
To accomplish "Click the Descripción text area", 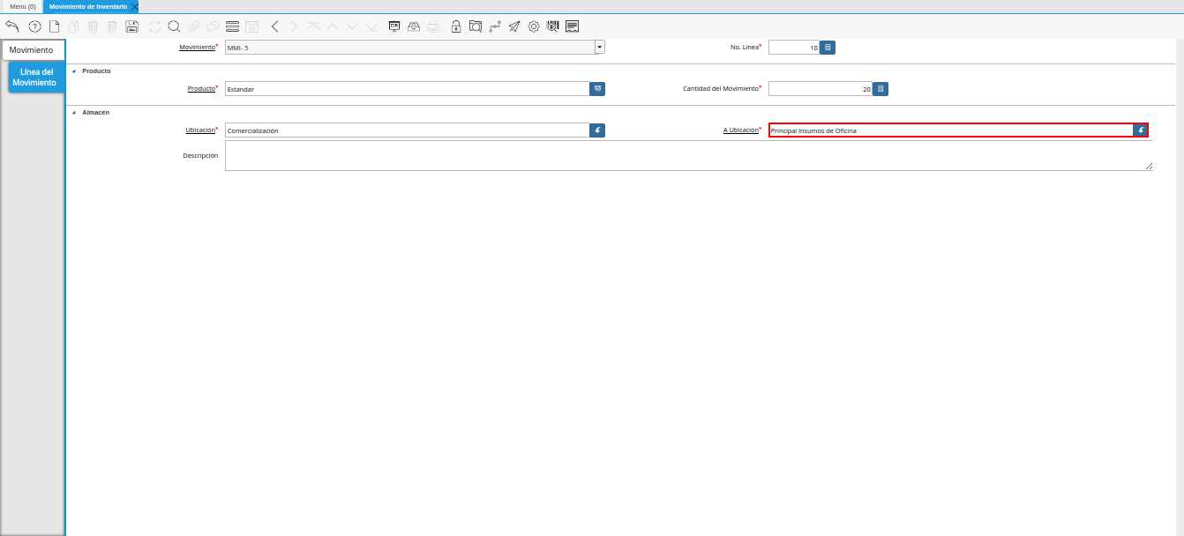I will coord(689,156).
